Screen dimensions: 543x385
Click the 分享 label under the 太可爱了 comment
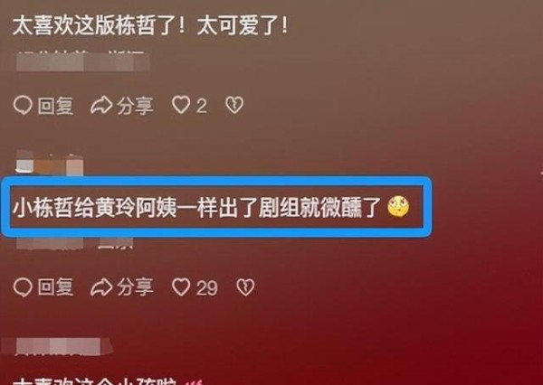click(x=135, y=106)
